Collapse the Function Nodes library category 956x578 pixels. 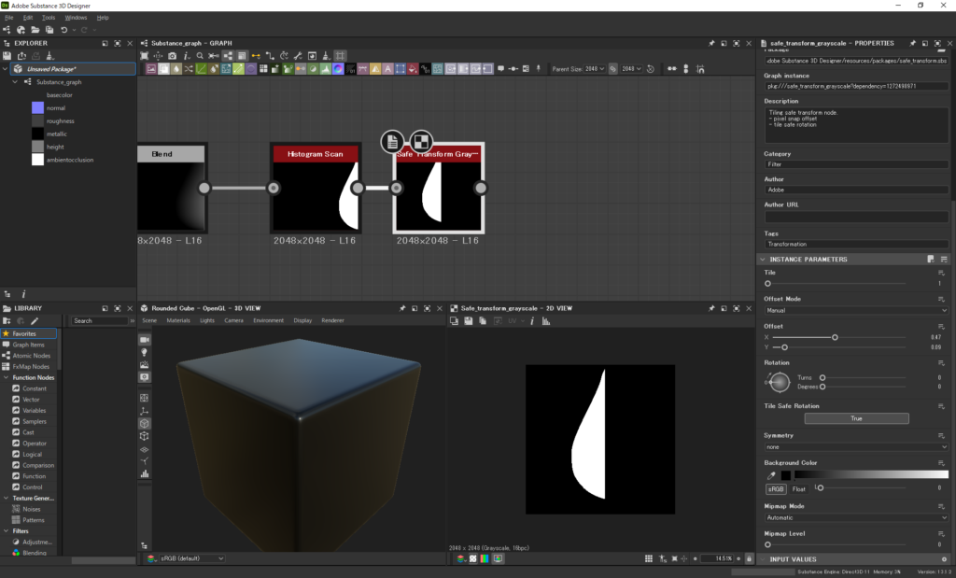[x=7, y=377]
